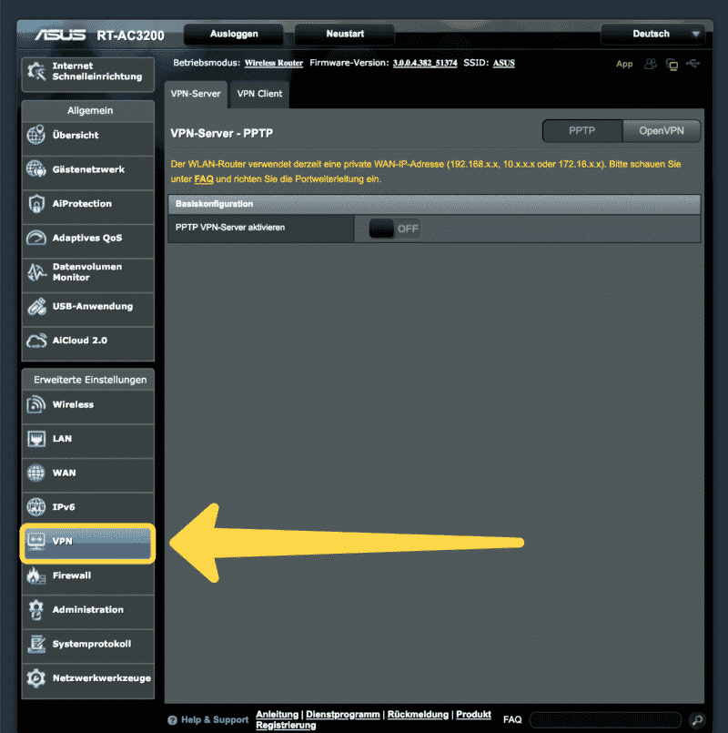Click the Netzwerkwerkzeuge tools icon

[36, 677]
